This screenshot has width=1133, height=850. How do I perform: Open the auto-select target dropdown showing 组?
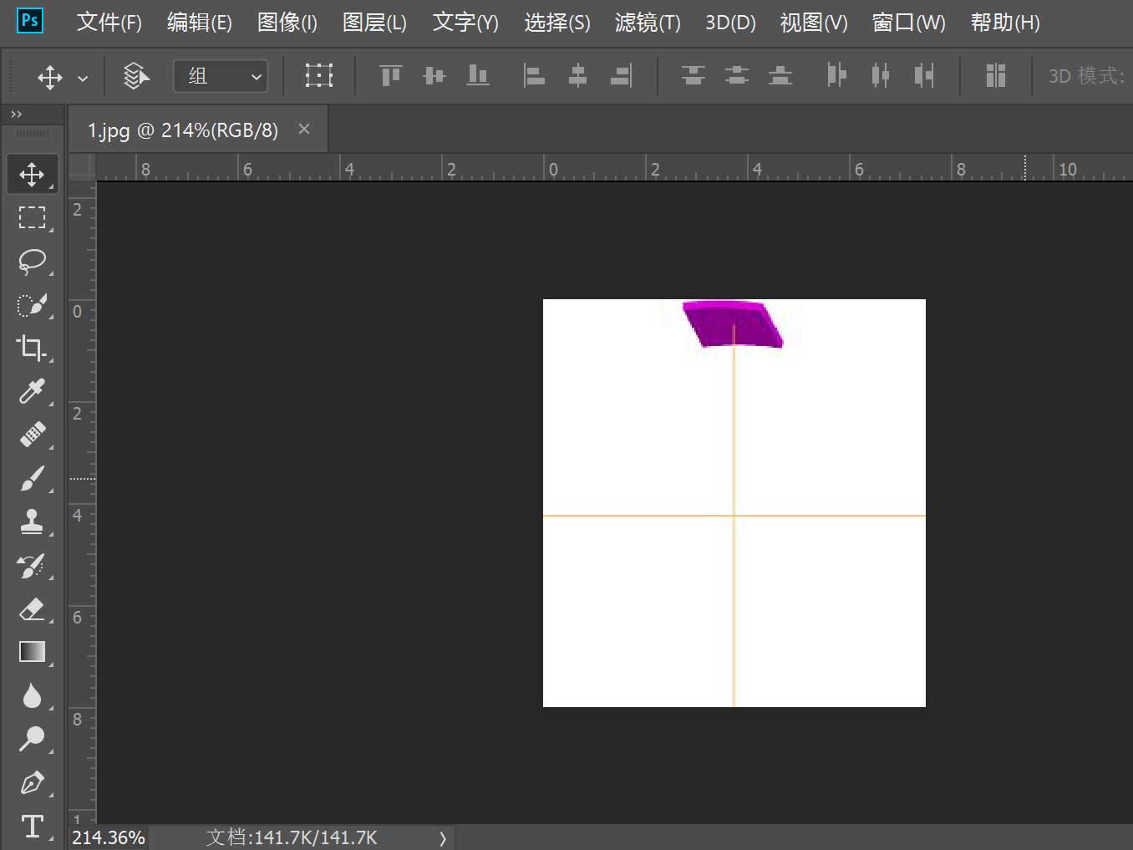pos(221,75)
